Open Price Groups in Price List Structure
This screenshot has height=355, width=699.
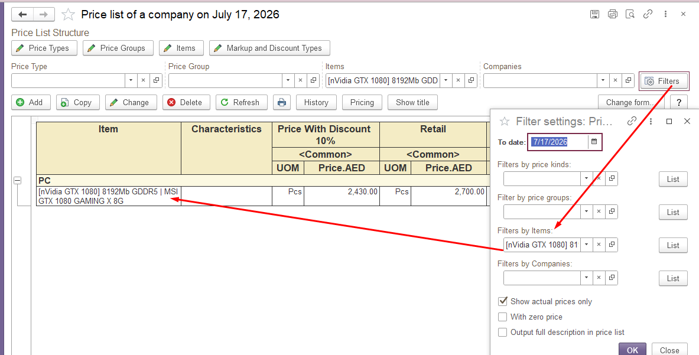(x=118, y=48)
